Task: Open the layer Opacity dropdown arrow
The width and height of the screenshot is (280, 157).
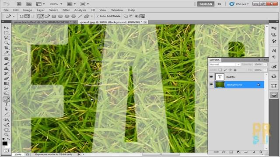Action: tap(265, 65)
